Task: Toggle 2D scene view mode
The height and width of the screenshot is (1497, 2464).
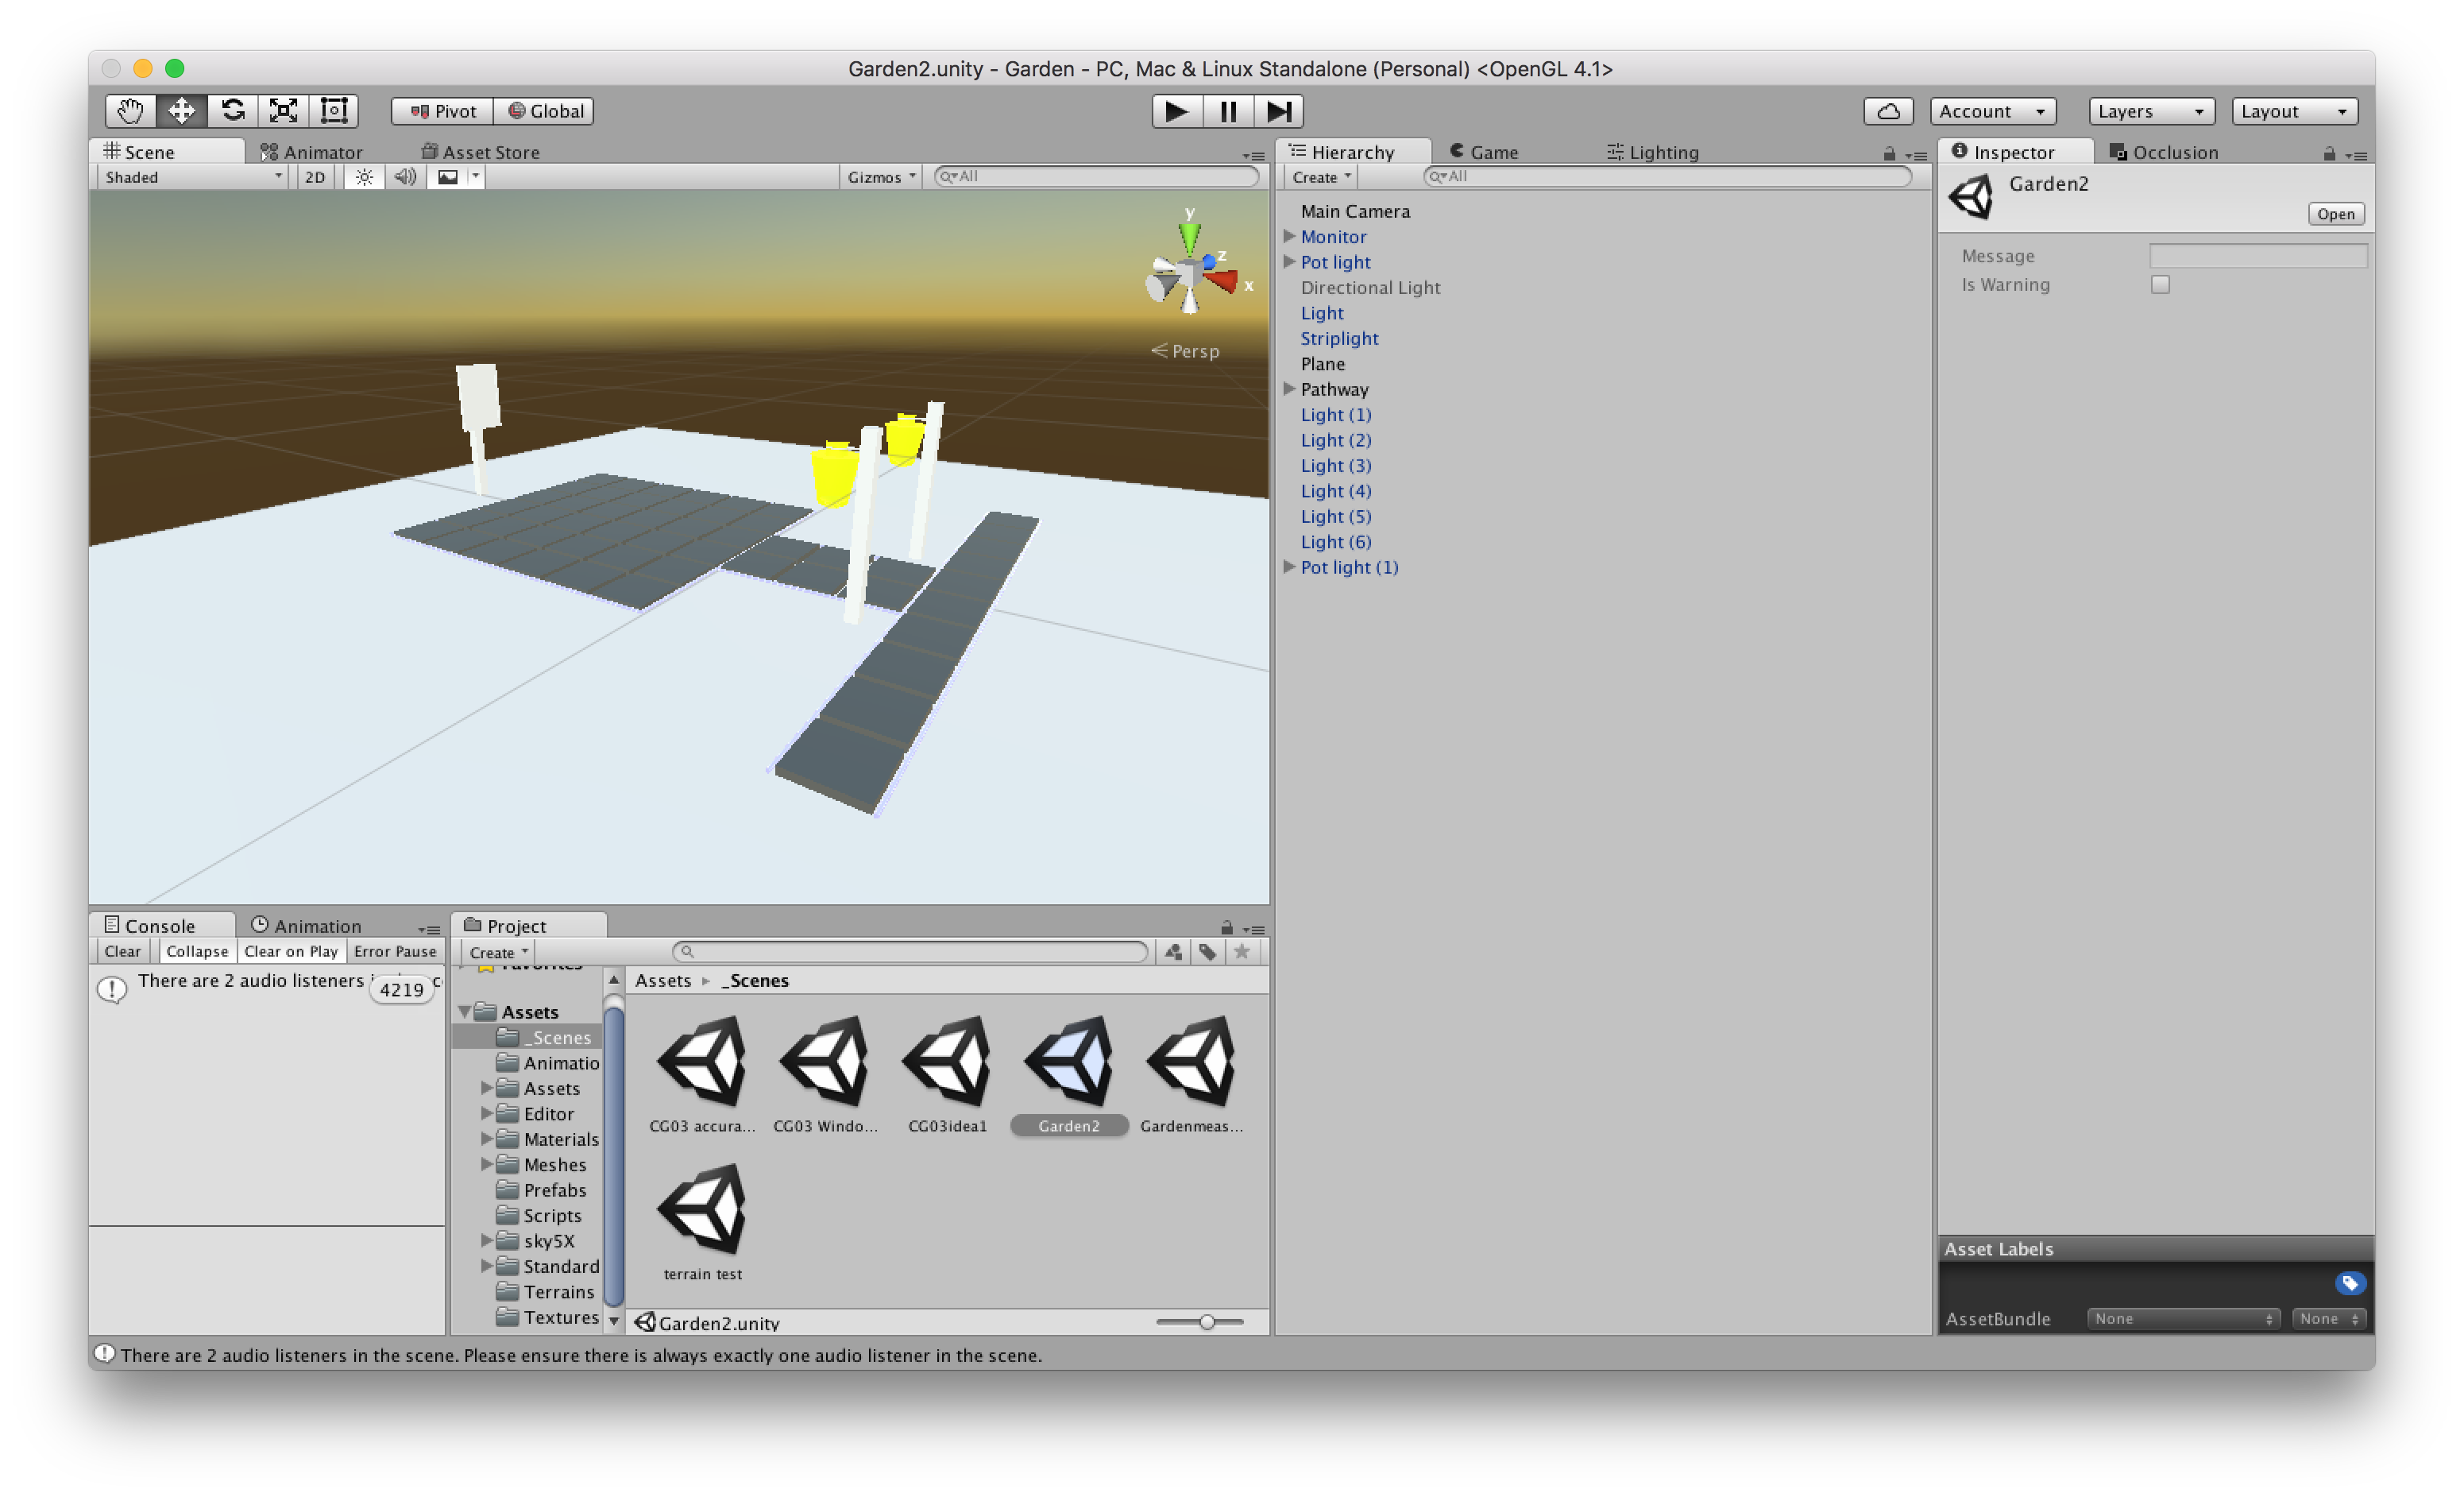Action: pyautogui.click(x=315, y=177)
